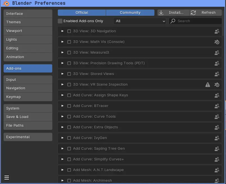226x184 pixels.
Task: Toggle the Community add-ons filter
Action: [x=130, y=13]
